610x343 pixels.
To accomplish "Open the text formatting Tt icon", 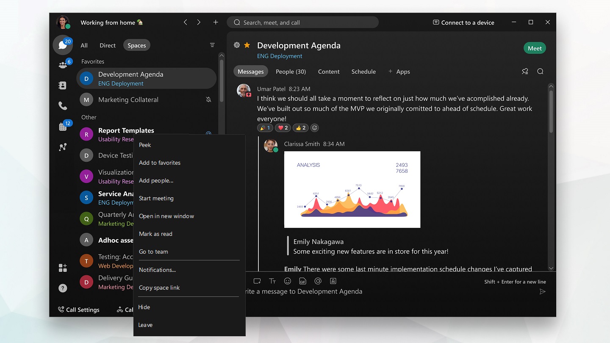I will pos(272,281).
